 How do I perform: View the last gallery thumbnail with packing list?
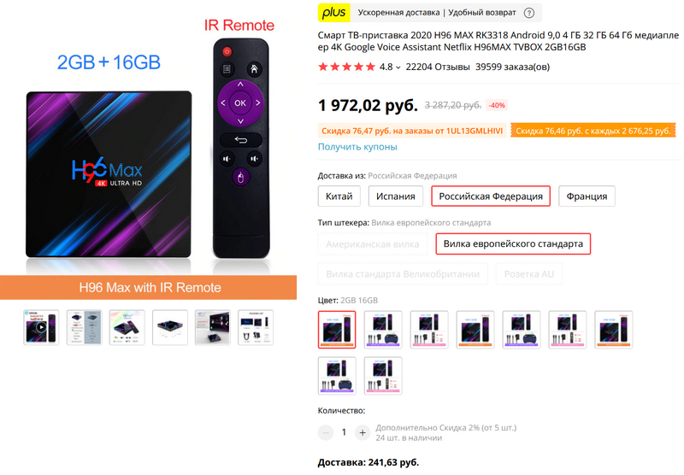coord(256,327)
